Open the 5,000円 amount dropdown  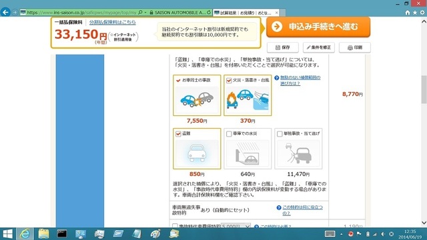236,225
